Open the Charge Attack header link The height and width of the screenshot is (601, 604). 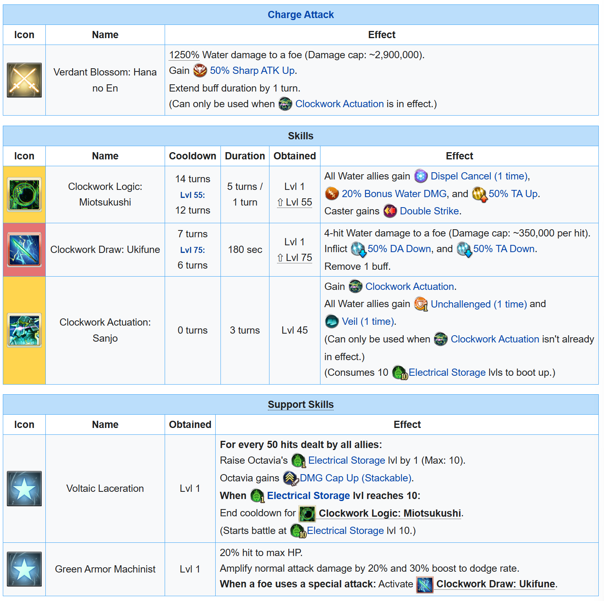[301, 15]
